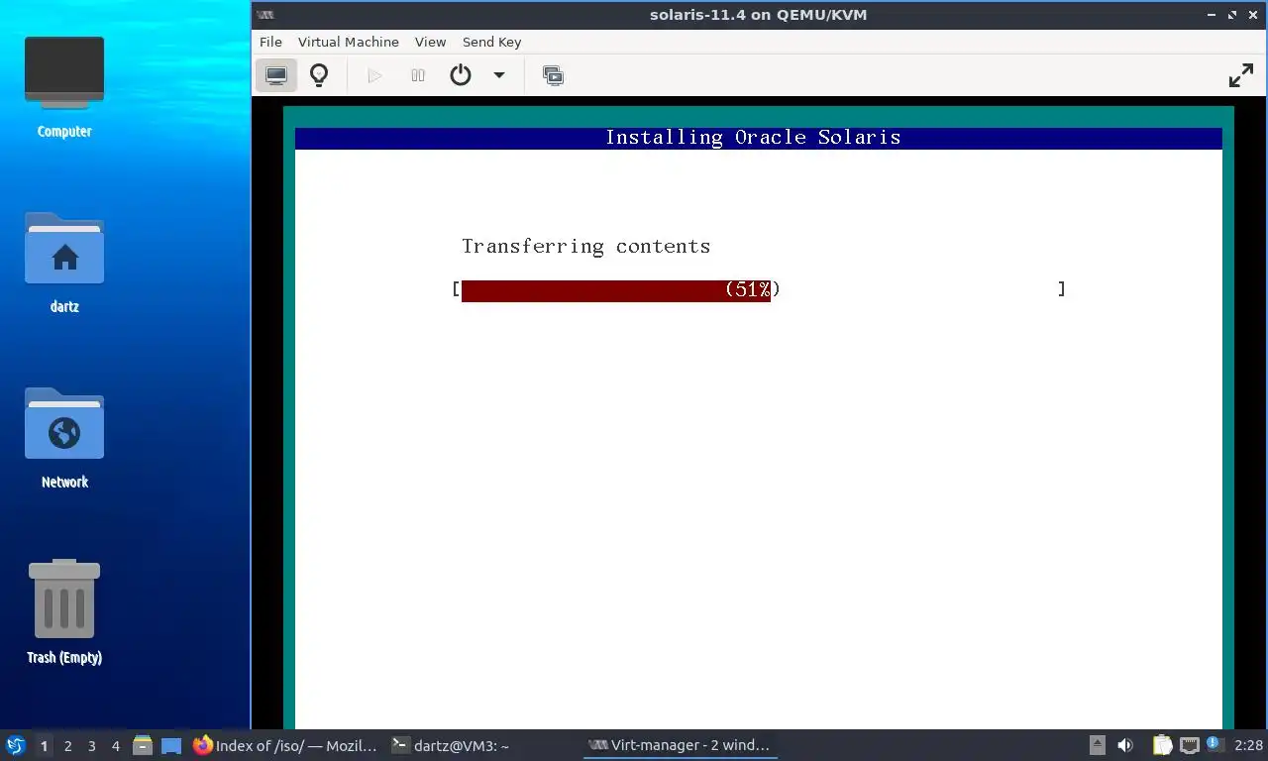Switch to workspace 1

pos(44,746)
